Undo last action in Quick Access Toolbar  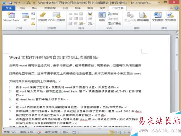pyautogui.click(x=16, y=3)
